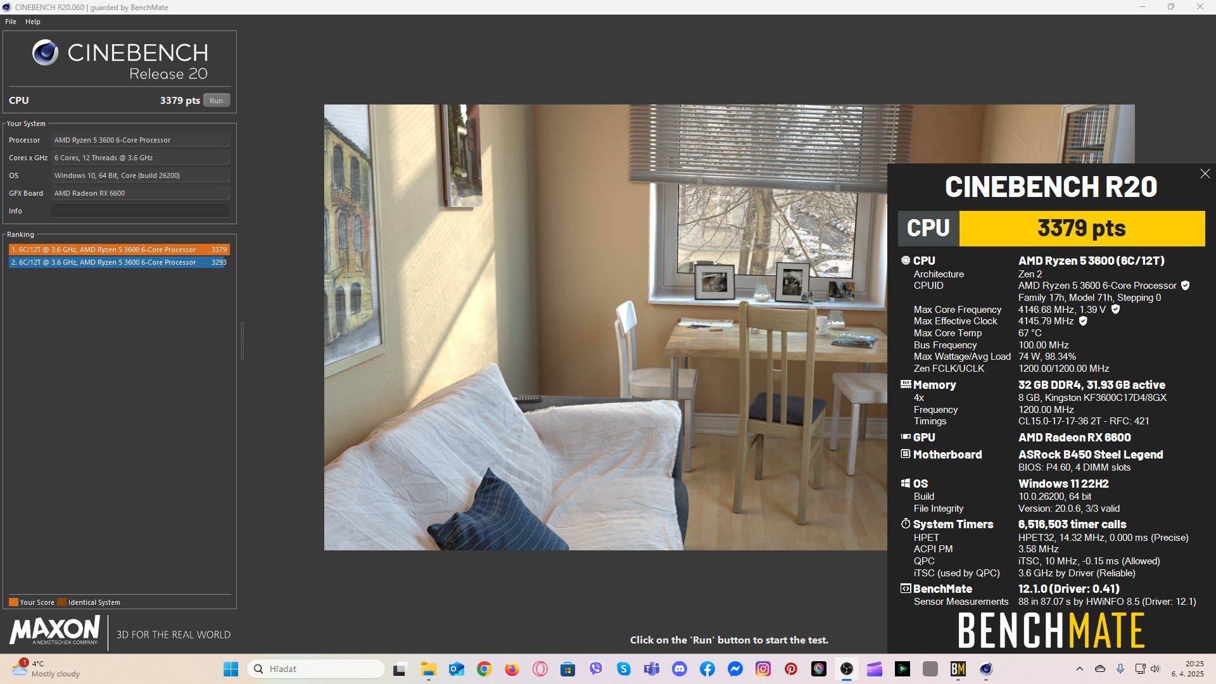Open the Windows Start menu
The height and width of the screenshot is (684, 1216).
pos(231,669)
